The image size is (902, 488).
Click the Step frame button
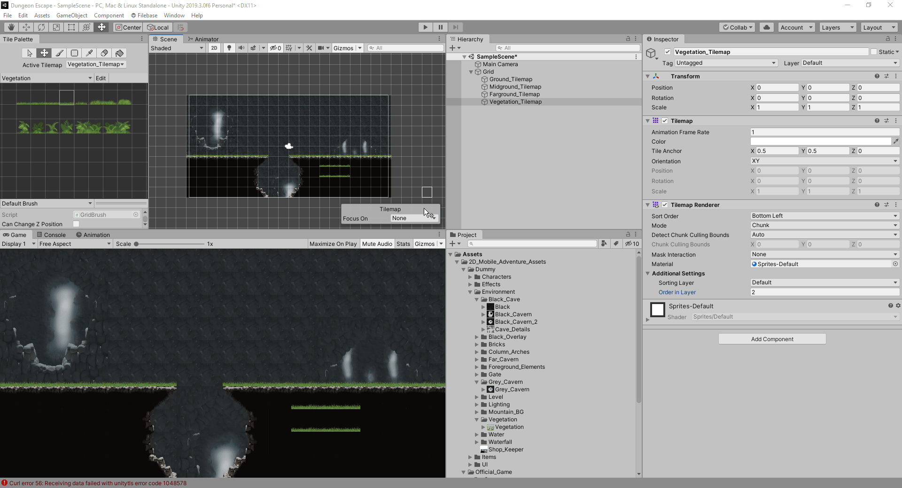click(x=455, y=27)
